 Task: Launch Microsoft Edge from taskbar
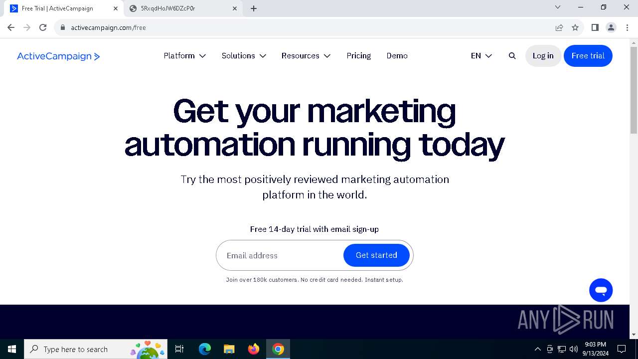click(x=204, y=349)
